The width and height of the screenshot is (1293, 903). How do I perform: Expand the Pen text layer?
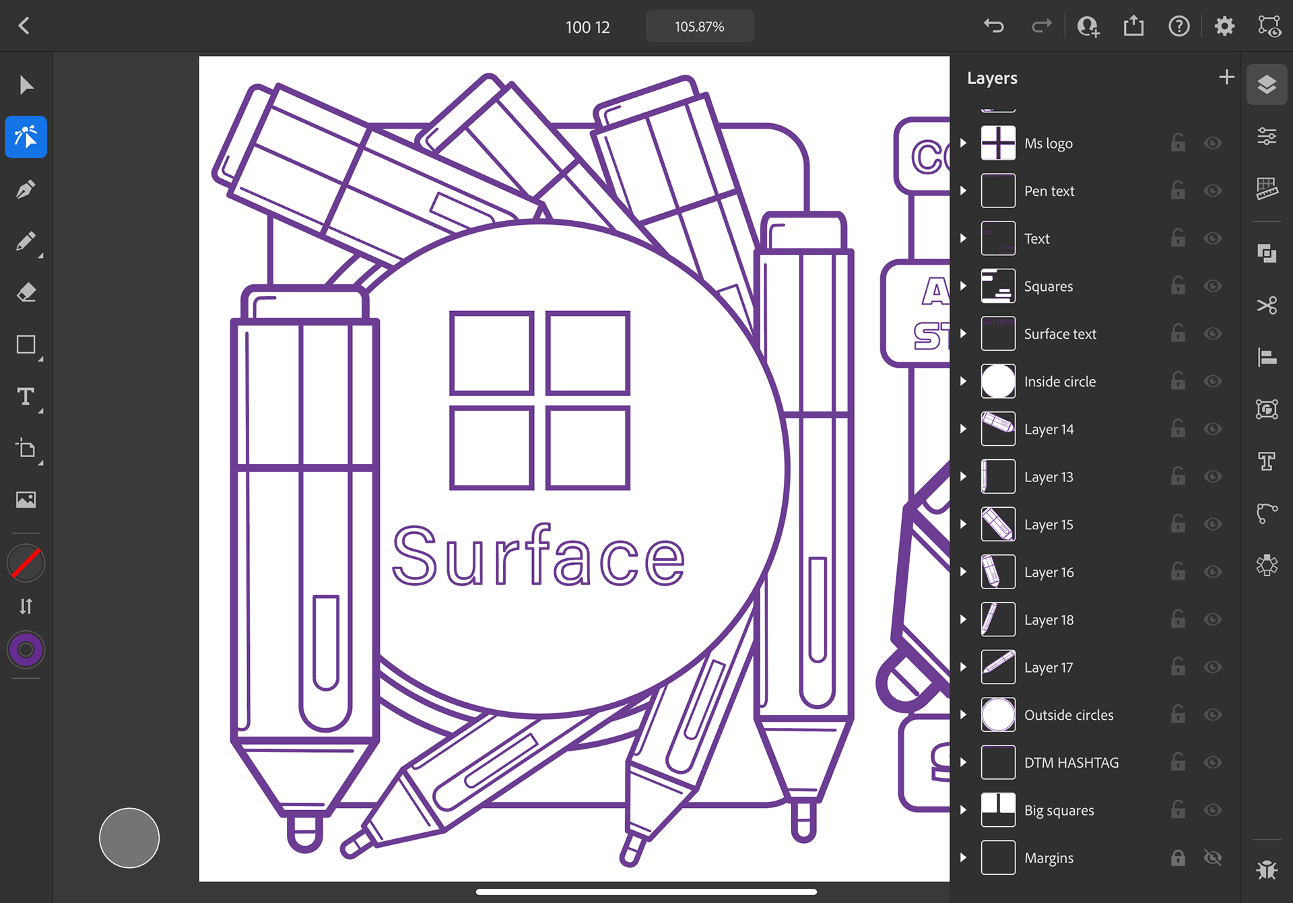[964, 191]
